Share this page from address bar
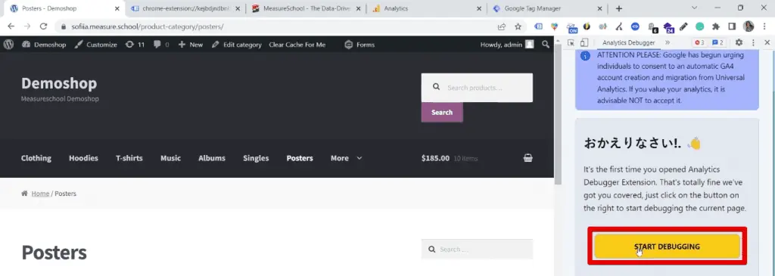Image resolution: width=775 pixels, height=276 pixels. point(502,26)
